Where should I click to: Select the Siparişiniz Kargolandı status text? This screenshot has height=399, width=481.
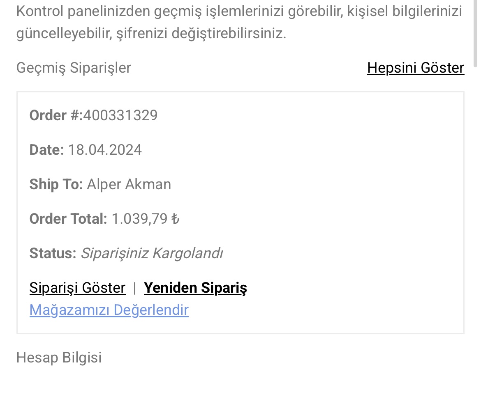pos(152,253)
